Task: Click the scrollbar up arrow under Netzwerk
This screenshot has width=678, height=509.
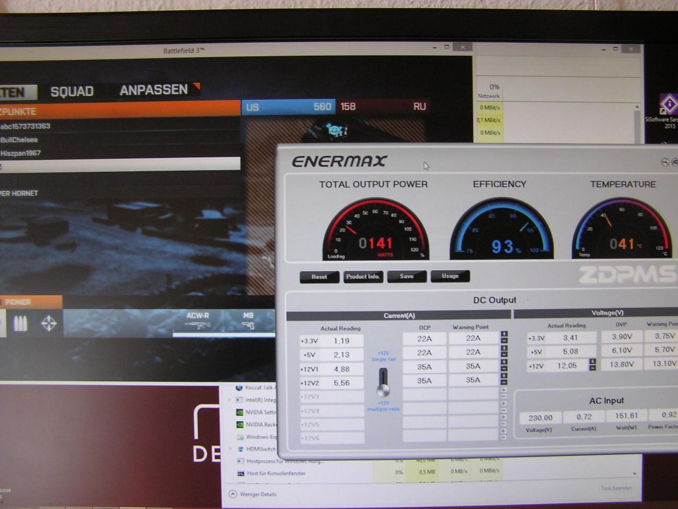Action: (637, 107)
